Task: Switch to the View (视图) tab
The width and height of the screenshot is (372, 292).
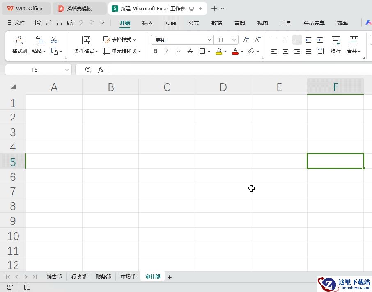Action: tap(263, 23)
